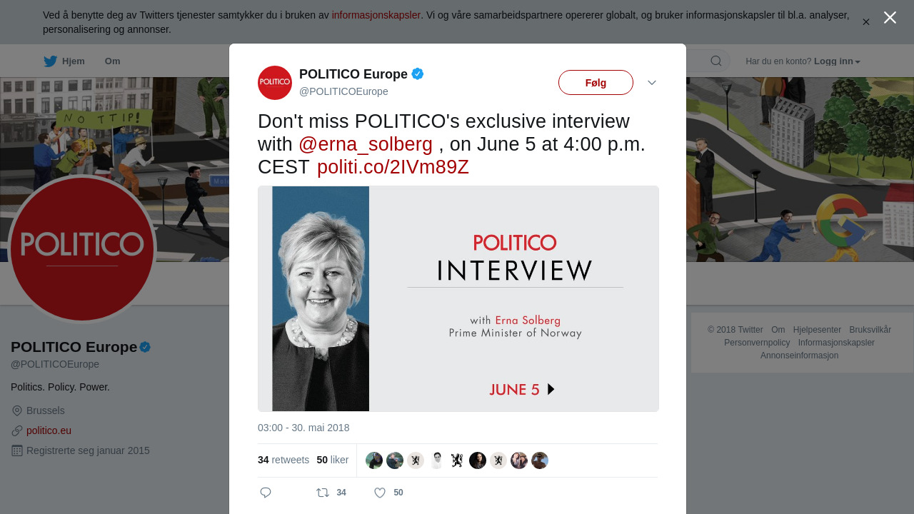Open the Logg inn dropdown
Viewport: 914px width, 514px height.
point(837,61)
